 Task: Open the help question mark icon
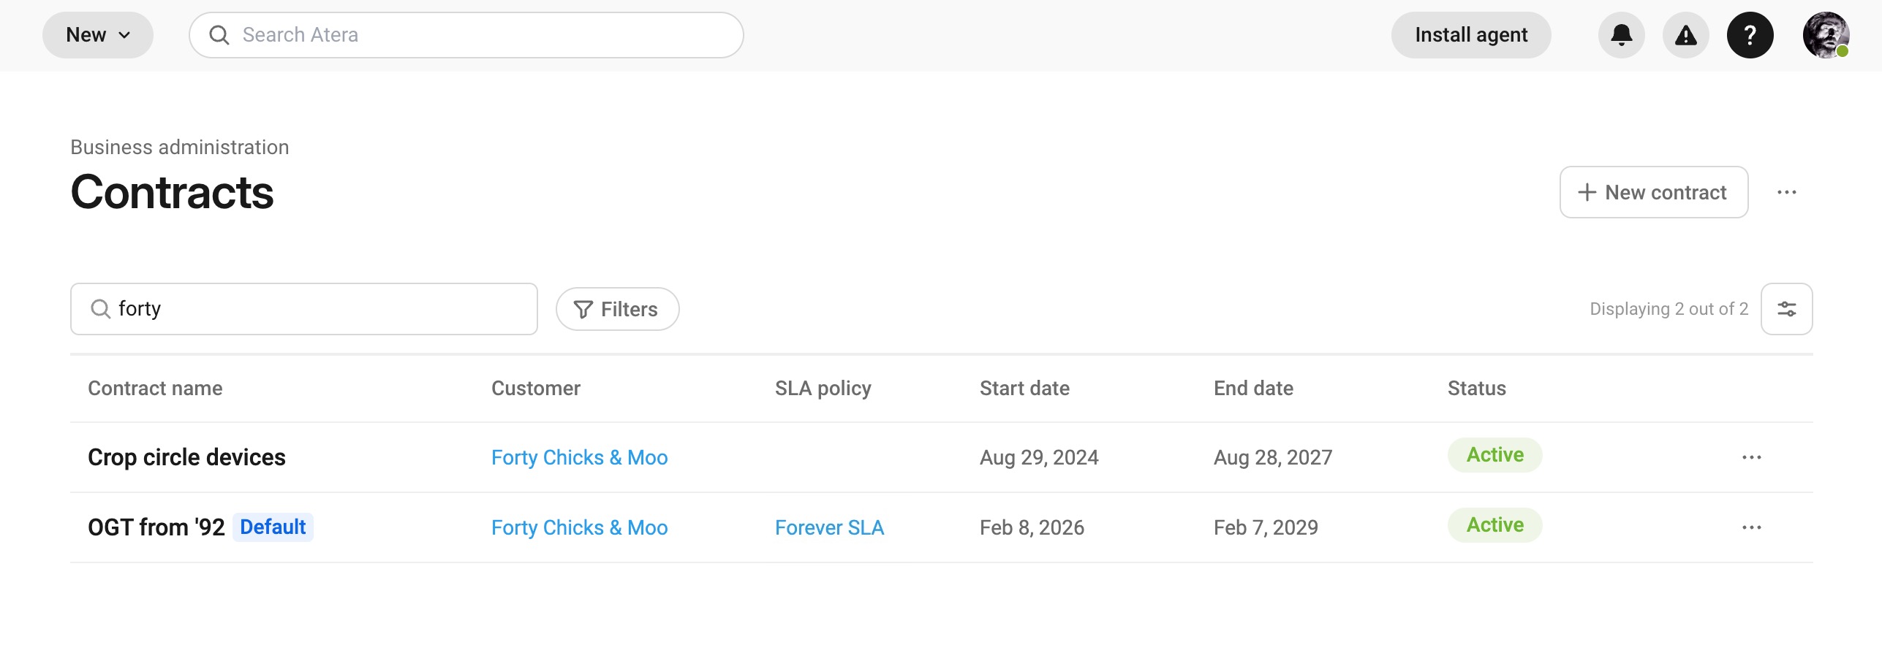[x=1750, y=35]
